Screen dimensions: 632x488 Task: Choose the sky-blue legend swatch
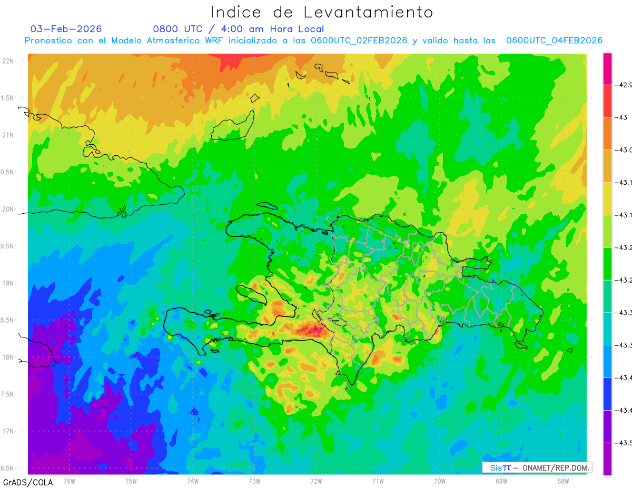click(x=607, y=361)
